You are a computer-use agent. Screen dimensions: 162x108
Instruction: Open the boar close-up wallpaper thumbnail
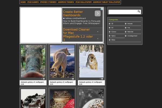(33, 61)
